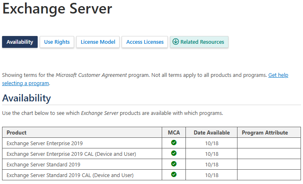Select 'Exchange Server Enterprise 2019 CAL (Device and User)'
Viewport: 303px width, 184px height.
point(82,154)
